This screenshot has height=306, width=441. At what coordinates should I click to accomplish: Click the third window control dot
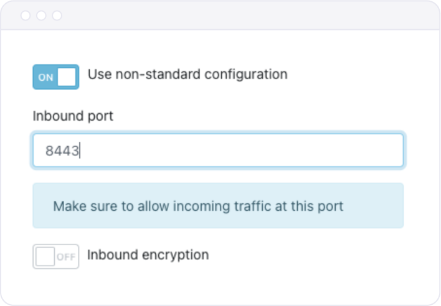click(57, 16)
